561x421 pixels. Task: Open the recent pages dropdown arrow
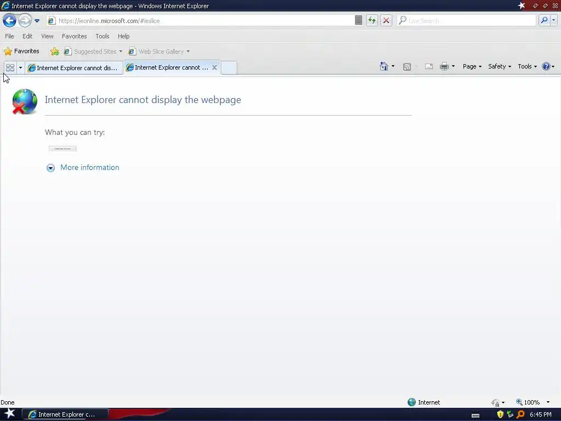point(37,21)
